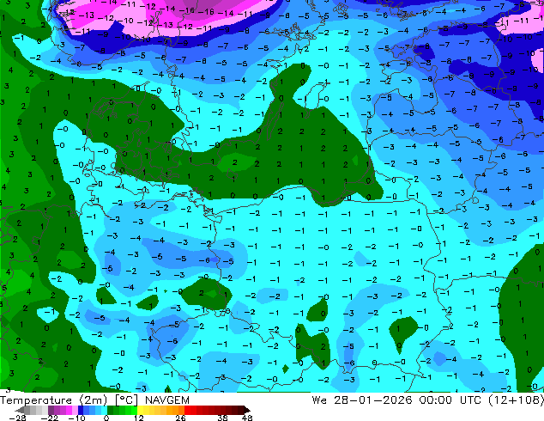Click the '12' legend value
The height and width of the screenshot is (421, 544).
click(139, 418)
